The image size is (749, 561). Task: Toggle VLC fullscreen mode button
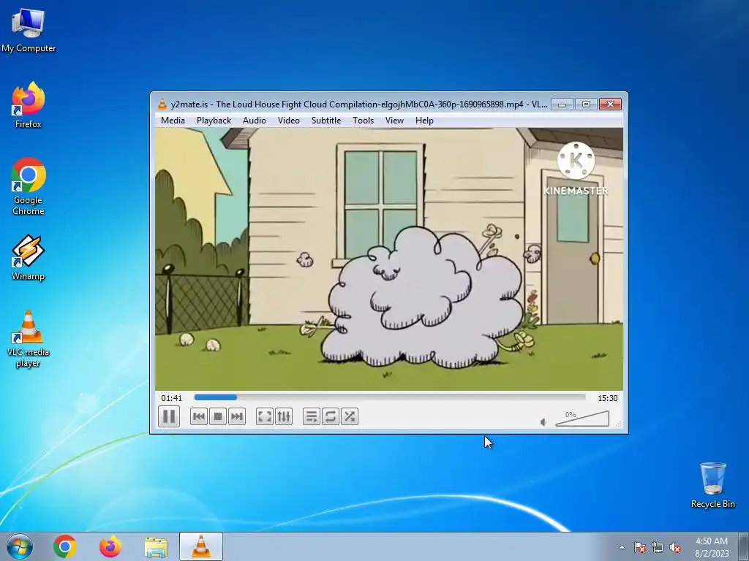[x=264, y=416]
